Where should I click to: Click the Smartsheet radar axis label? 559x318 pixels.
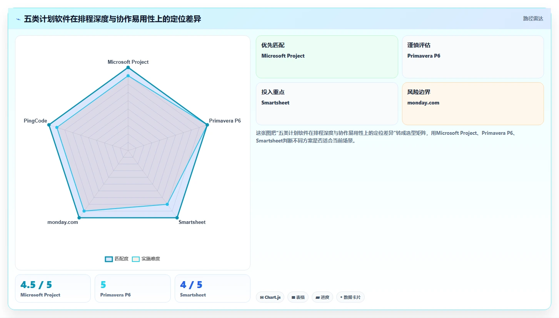pyautogui.click(x=192, y=222)
